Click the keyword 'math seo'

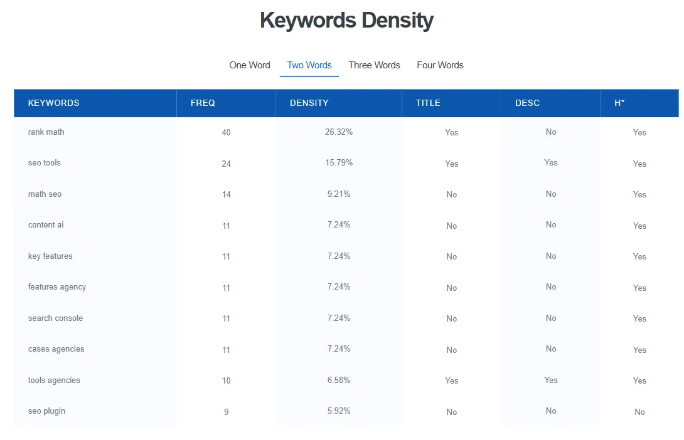click(45, 194)
